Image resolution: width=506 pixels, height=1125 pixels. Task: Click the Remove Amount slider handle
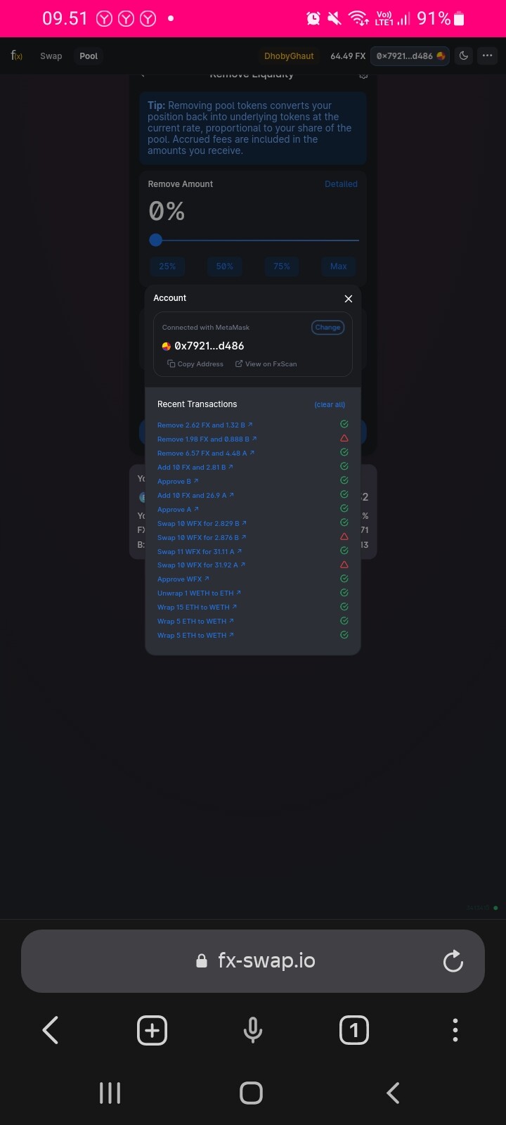(156, 240)
